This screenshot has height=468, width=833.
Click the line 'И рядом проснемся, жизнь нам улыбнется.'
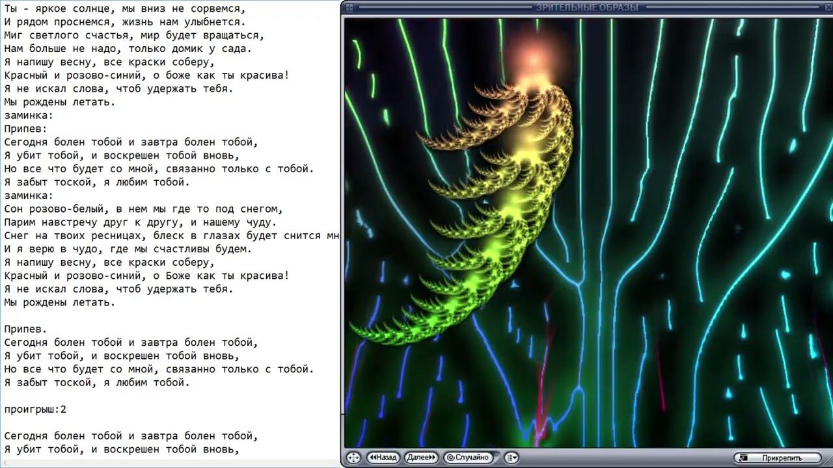(125, 22)
